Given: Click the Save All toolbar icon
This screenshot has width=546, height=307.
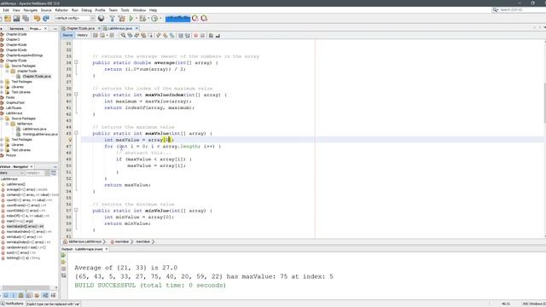Looking at the screenshot, I should pyautogui.click(x=26, y=18).
